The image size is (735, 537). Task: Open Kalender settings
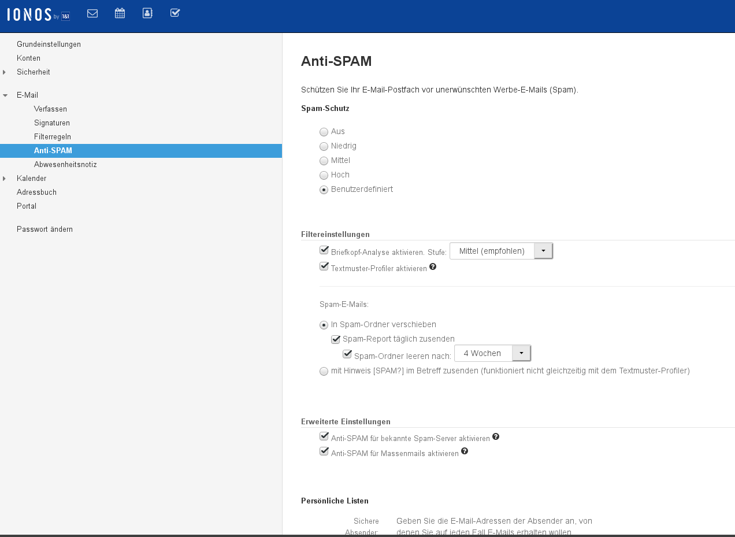tap(31, 178)
